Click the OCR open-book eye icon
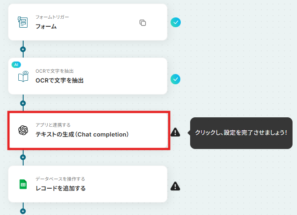This screenshot has width=297, height=215. (x=23, y=76)
